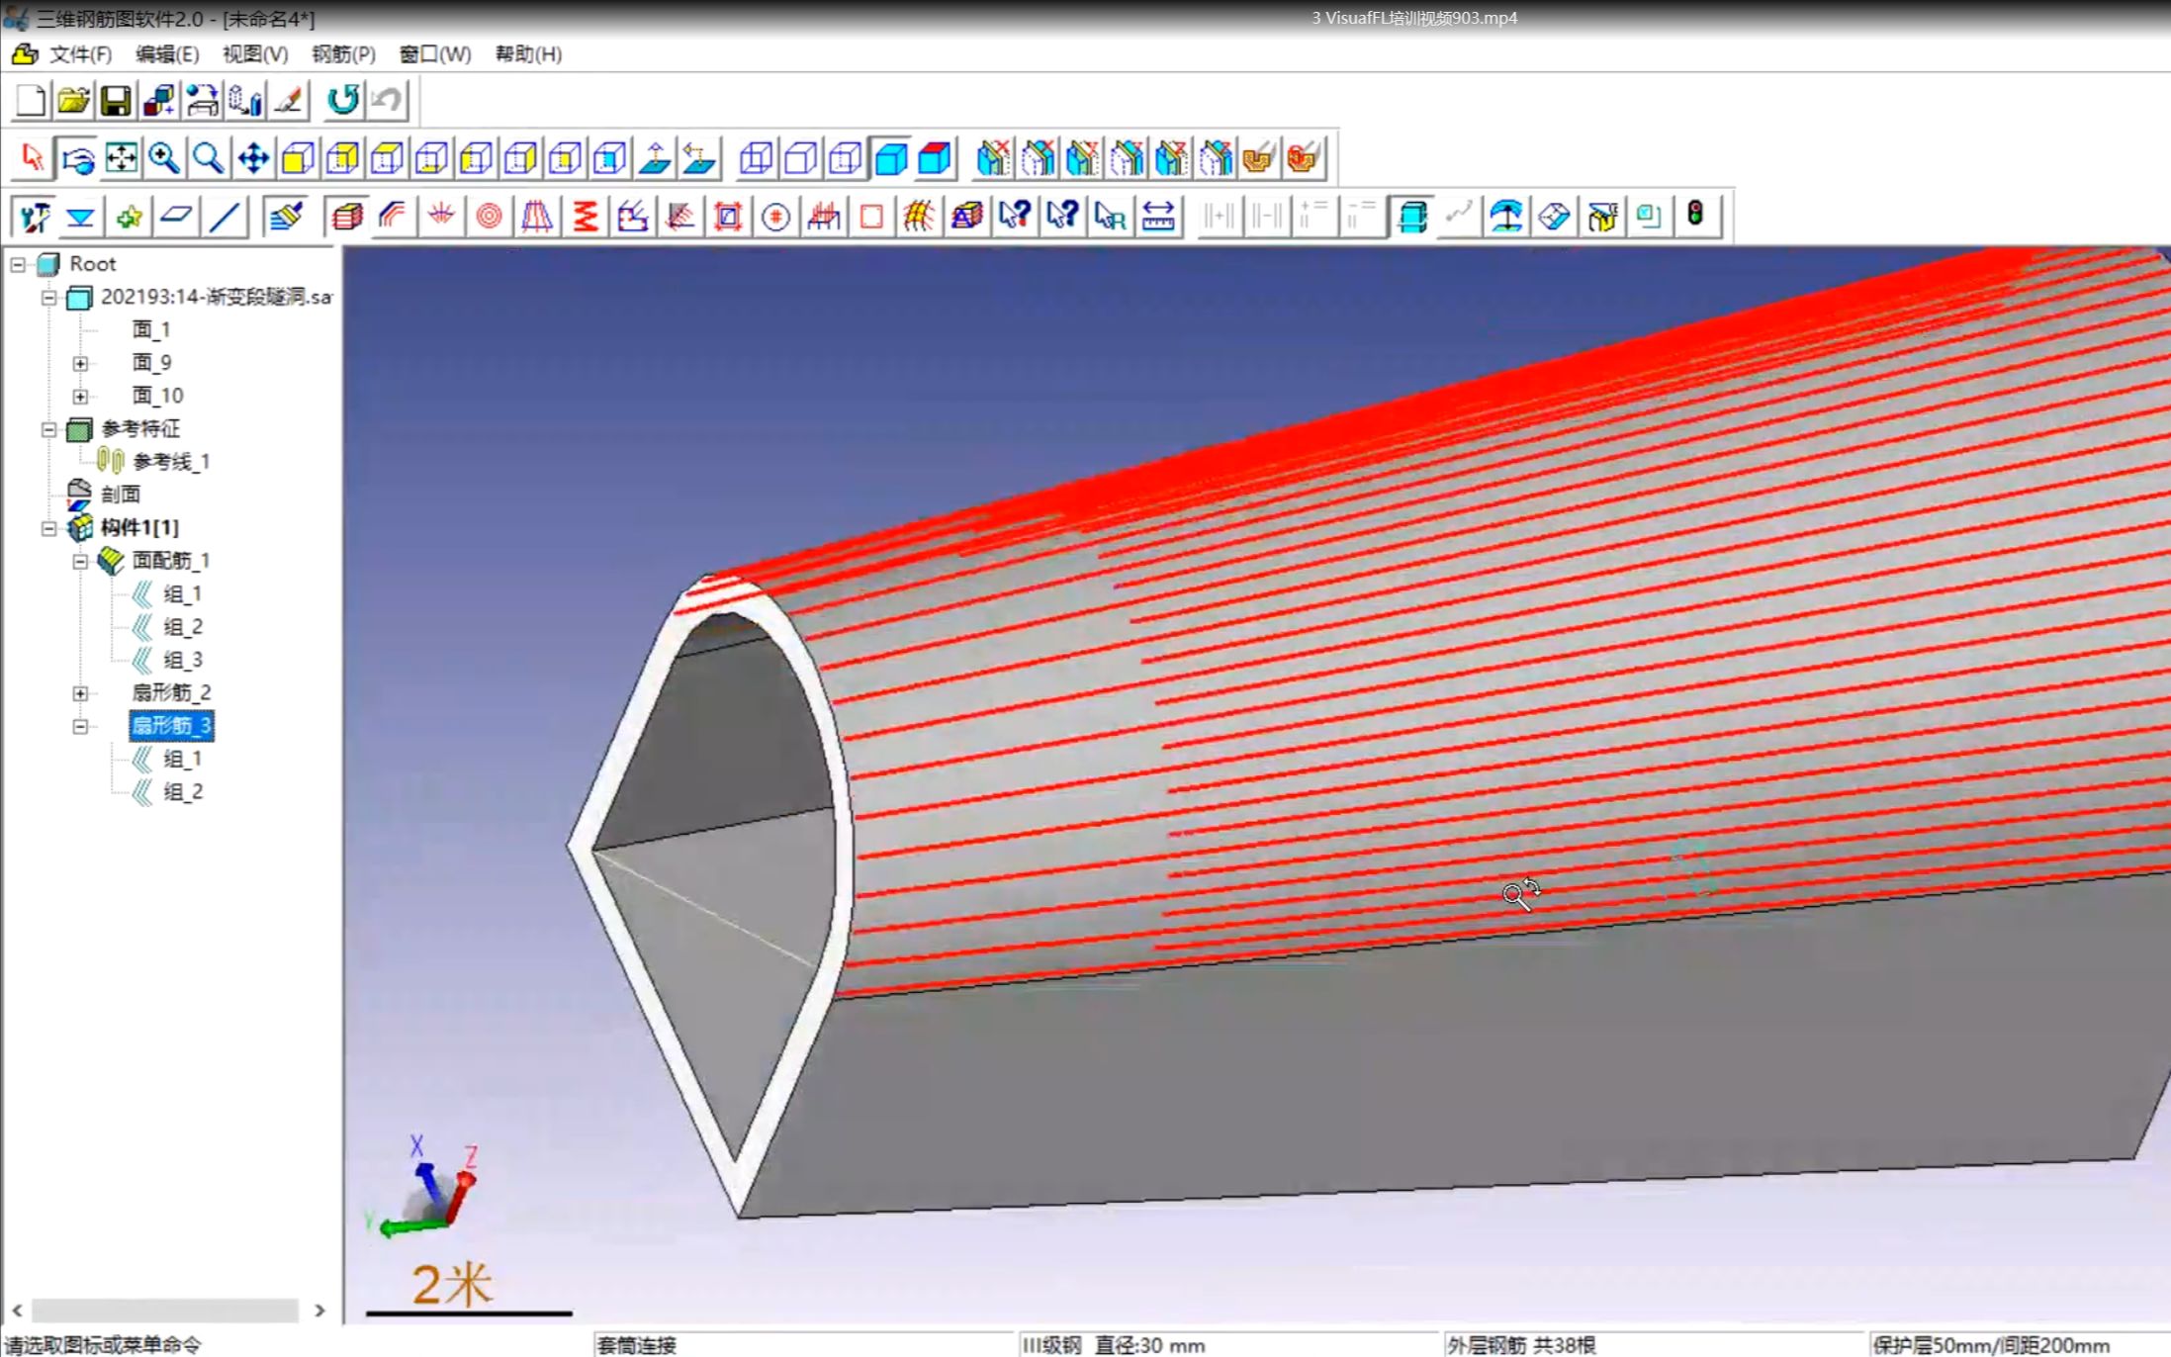This screenshot has height=1357, width=2171.
Task: Select the dimension/measurement tool icon
Action: pyautogui.click(x=1160, y=216)
